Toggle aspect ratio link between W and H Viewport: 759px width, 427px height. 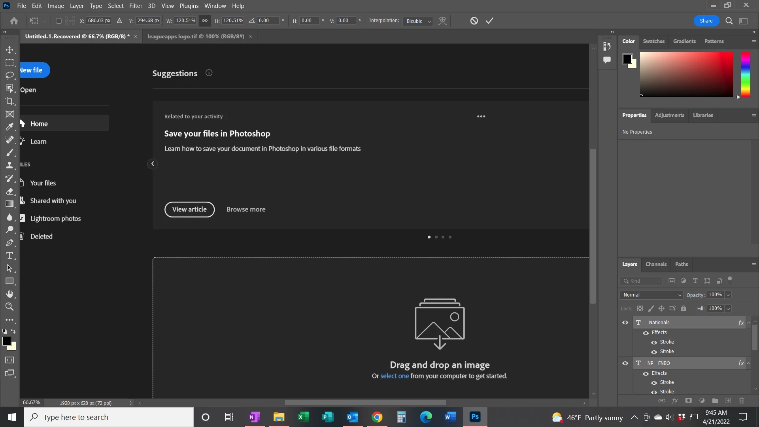pos(205,21)
